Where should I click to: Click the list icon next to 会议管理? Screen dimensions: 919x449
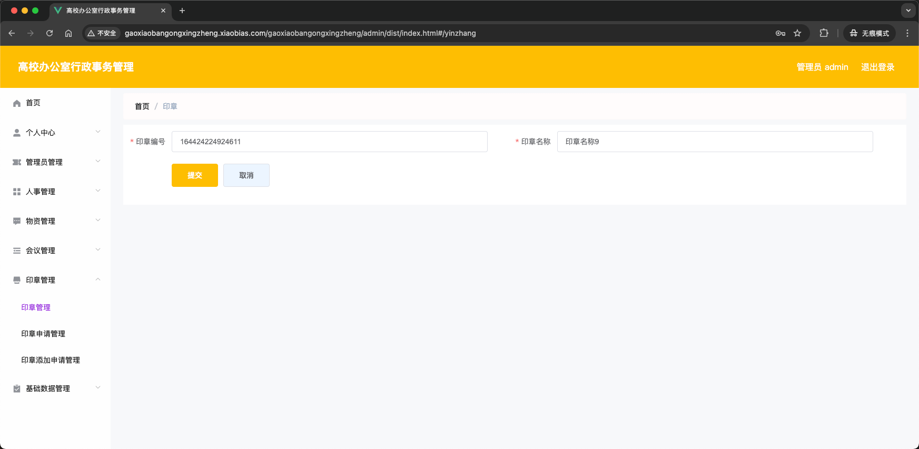(x=17, y=251)
